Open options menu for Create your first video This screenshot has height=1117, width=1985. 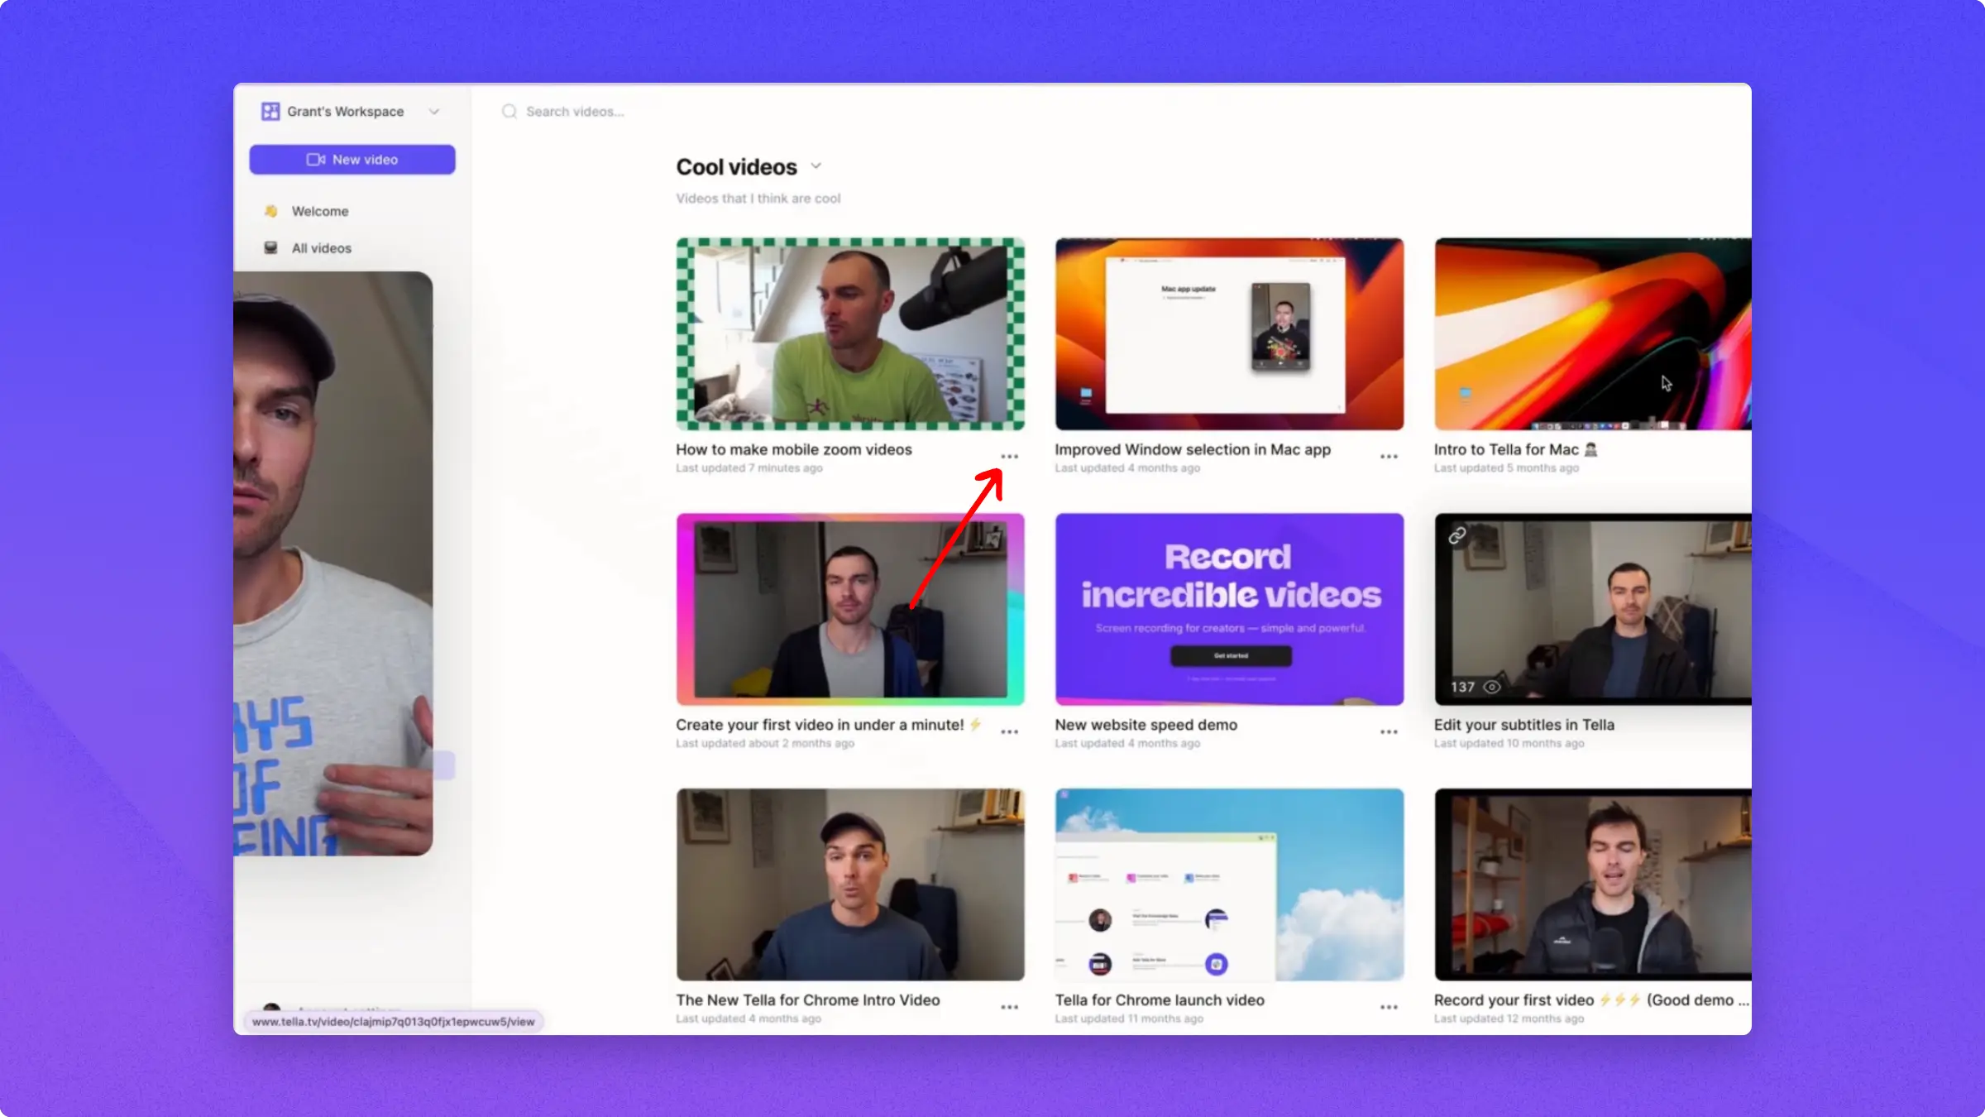1009,732
